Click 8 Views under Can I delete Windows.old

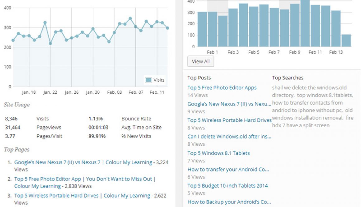pos(196,144)
